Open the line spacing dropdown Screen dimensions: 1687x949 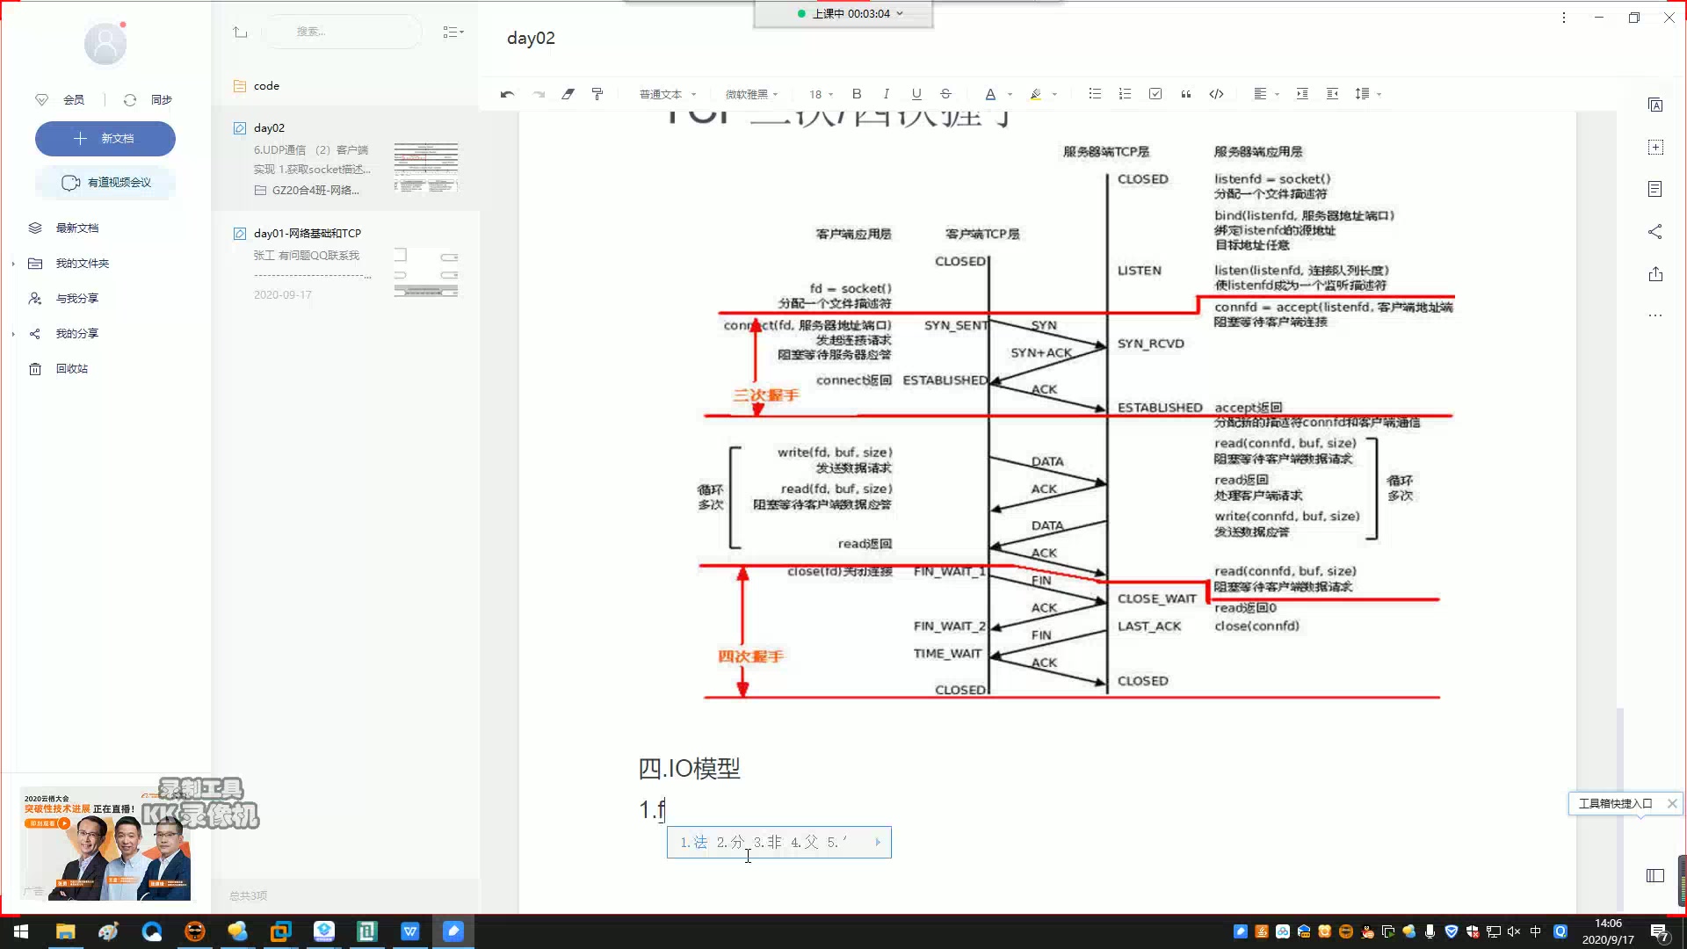[x=1368, y=94]
